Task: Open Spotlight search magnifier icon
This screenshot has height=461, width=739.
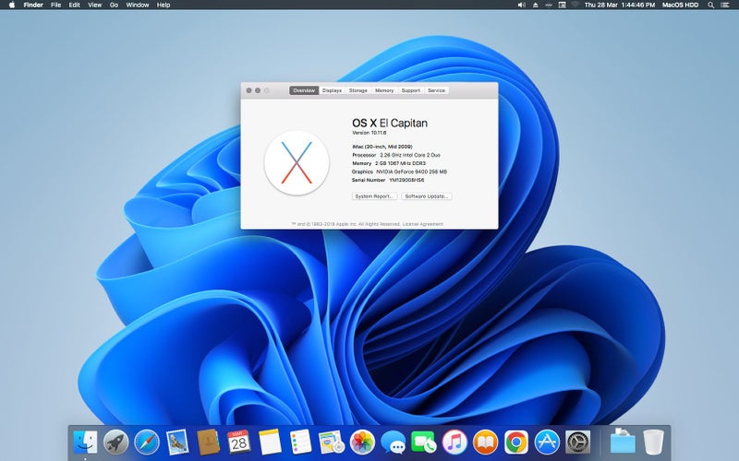Action: point(710,5)
